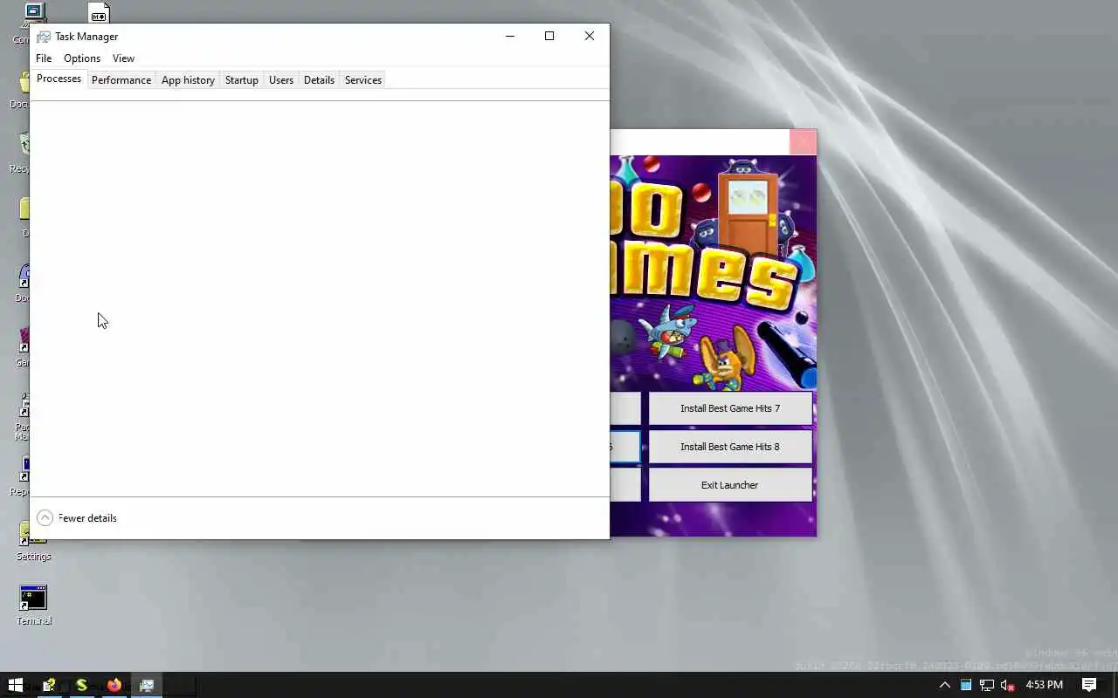The width and height of the screenshot is (1118, 698).
Task: Switch to the App history tab
Action: click(188, 80)
